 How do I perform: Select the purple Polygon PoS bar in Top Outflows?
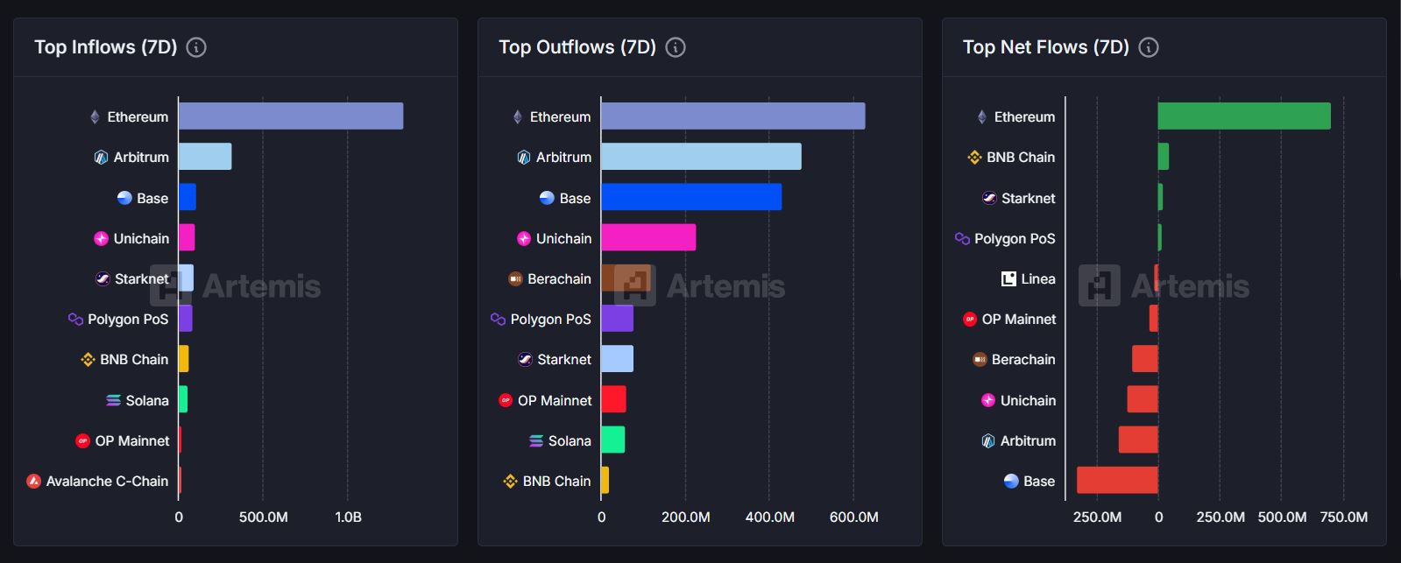[618, 319]
